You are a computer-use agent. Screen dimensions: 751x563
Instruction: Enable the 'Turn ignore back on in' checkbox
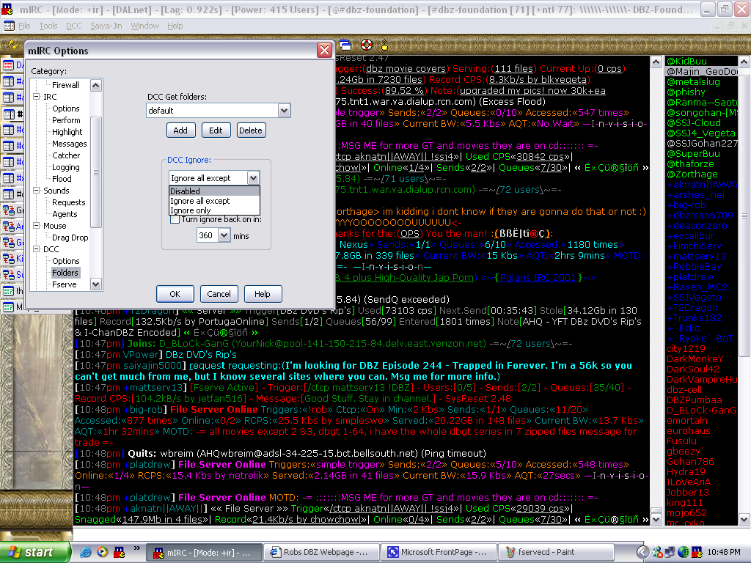(175, 219)
